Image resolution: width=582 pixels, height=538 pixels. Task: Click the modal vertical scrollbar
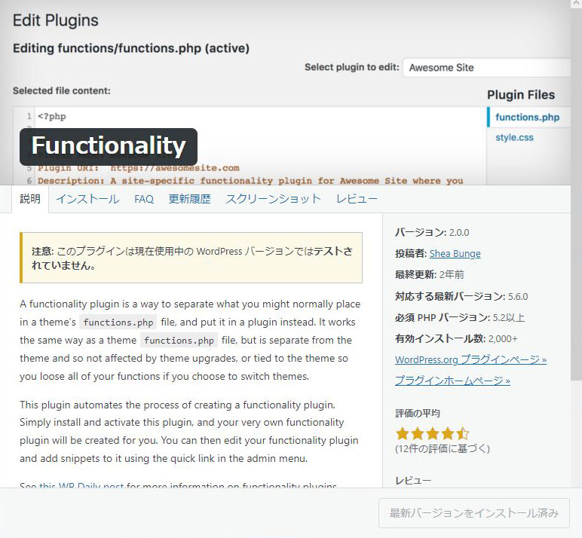(x=576, y=193)
